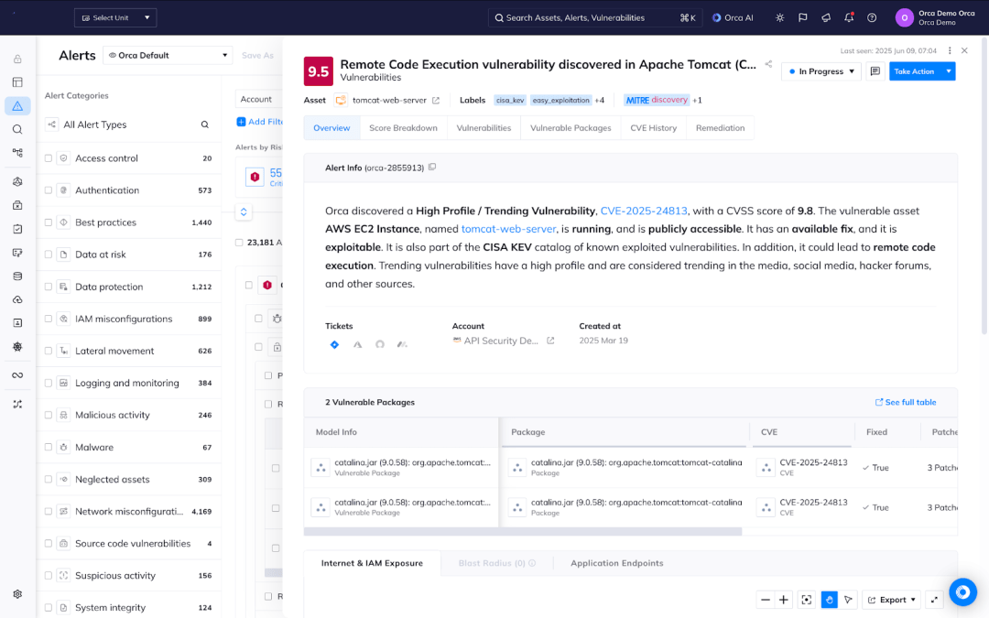Expand the +4 more labels
This screenshot has width=989, height=618.
599,101
